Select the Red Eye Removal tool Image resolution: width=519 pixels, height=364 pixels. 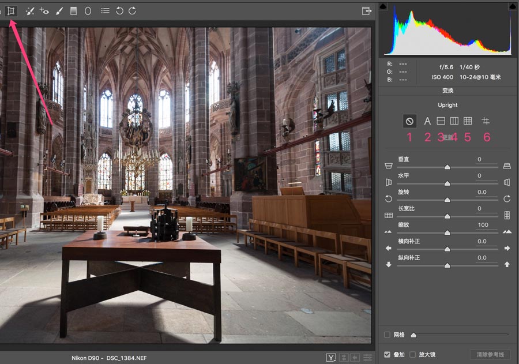tap(44, 11)
